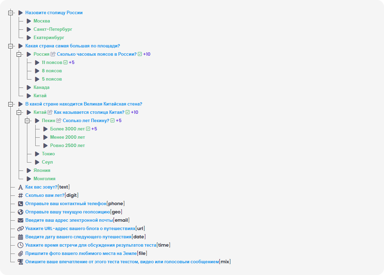The height and width of the screenshot is (275, 384).
Task: Click checkmark after 'Как называется столица Китая?'
Action: point(128,112)
